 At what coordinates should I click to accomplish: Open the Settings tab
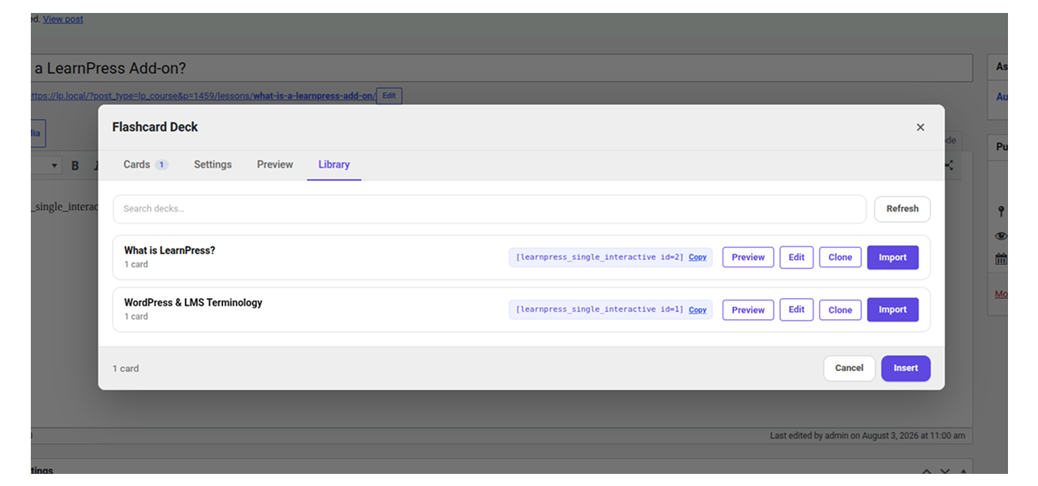pos(212,164)
